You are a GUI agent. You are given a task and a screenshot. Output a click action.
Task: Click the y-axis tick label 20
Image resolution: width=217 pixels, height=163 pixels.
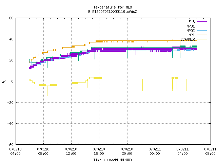11,60
